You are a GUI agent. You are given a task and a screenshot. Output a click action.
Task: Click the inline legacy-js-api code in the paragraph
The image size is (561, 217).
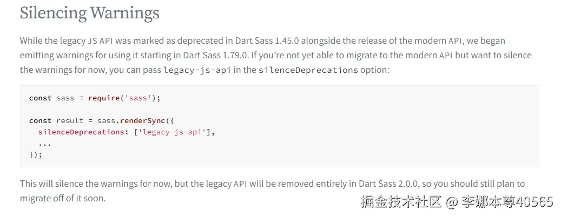(x=197, y=70)
